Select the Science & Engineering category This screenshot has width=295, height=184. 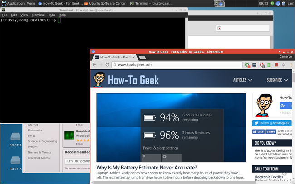[x=42, y=141]
